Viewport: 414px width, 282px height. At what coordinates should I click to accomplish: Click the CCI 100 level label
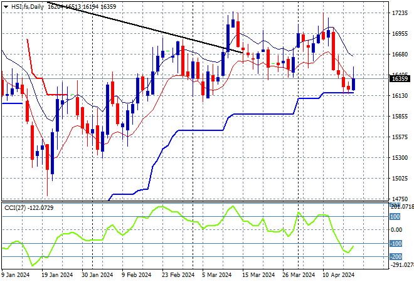click(x=395, y=217)
